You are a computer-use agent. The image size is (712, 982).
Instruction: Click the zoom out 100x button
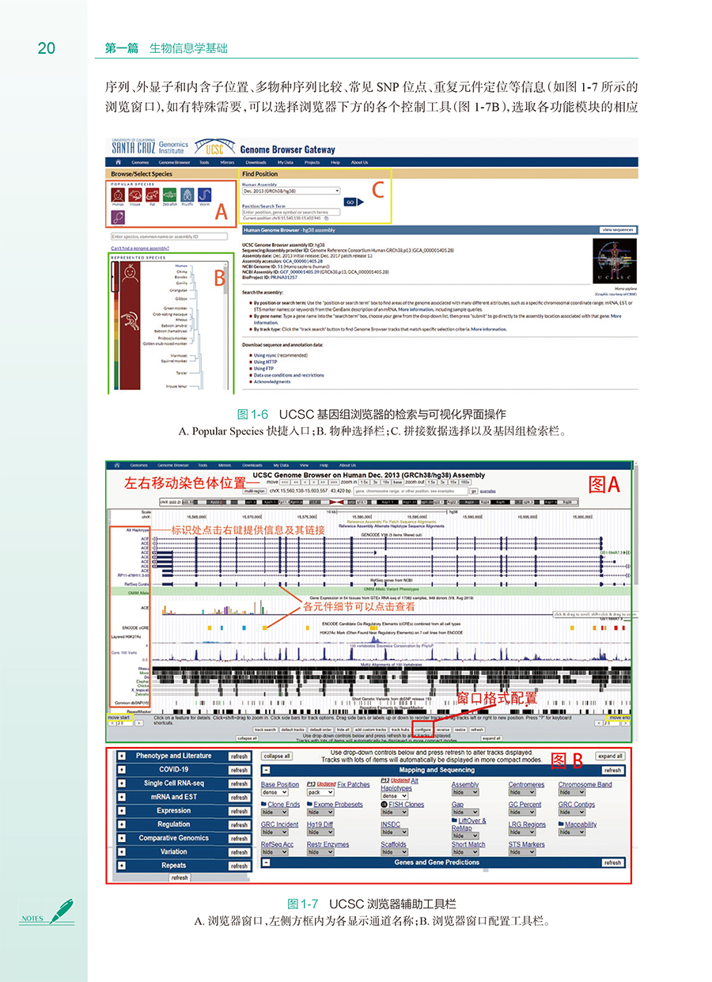tap(465, 480)
